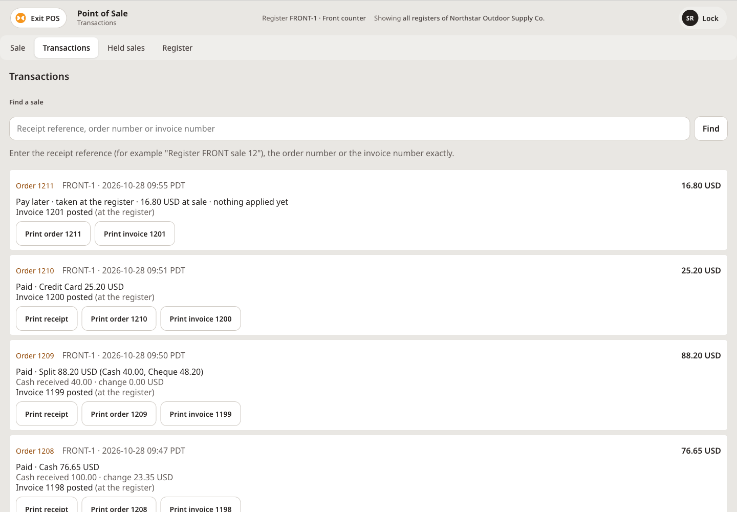Open the Order 1209 link
Viewport: 737px width, 512px height.
35,356
